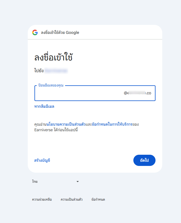Click the สร้างบัญชี create account button
181x223 pixels.
pos(42,160)
